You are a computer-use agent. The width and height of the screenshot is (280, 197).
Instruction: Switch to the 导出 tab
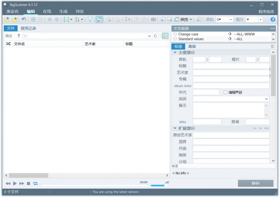click(79, 11)
